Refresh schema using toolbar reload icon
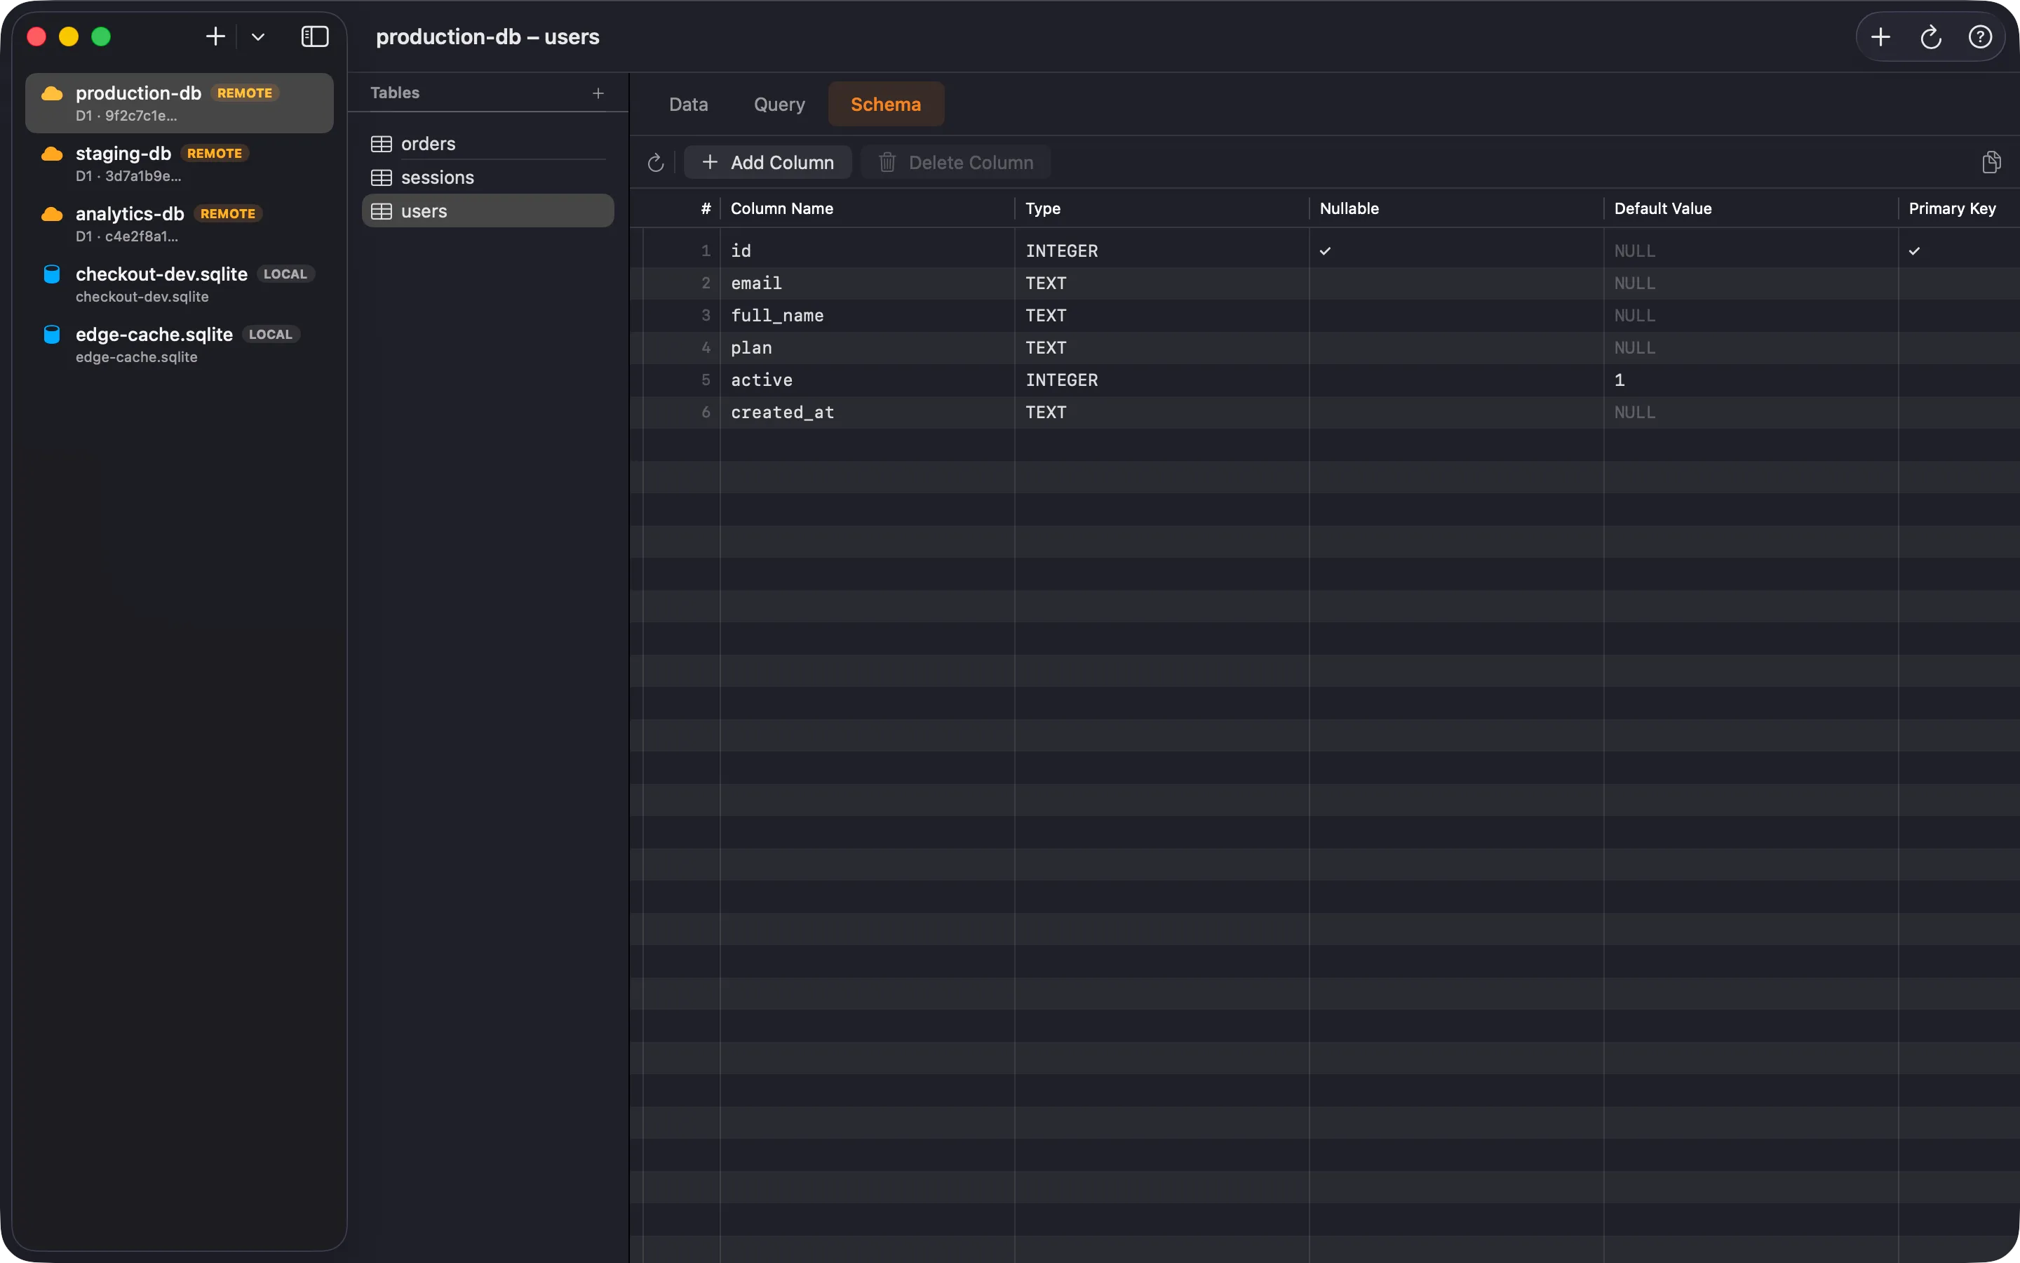2020x1263 pixels. coord(656,162)
